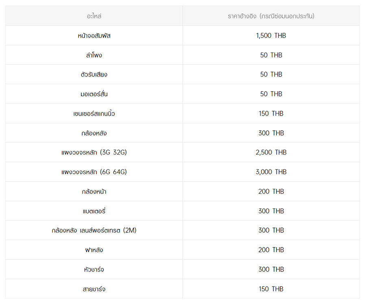Select the ลำโพง part cell

coord(94,55)
